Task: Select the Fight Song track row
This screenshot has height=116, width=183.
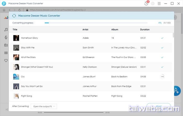Action: point(89,96)
